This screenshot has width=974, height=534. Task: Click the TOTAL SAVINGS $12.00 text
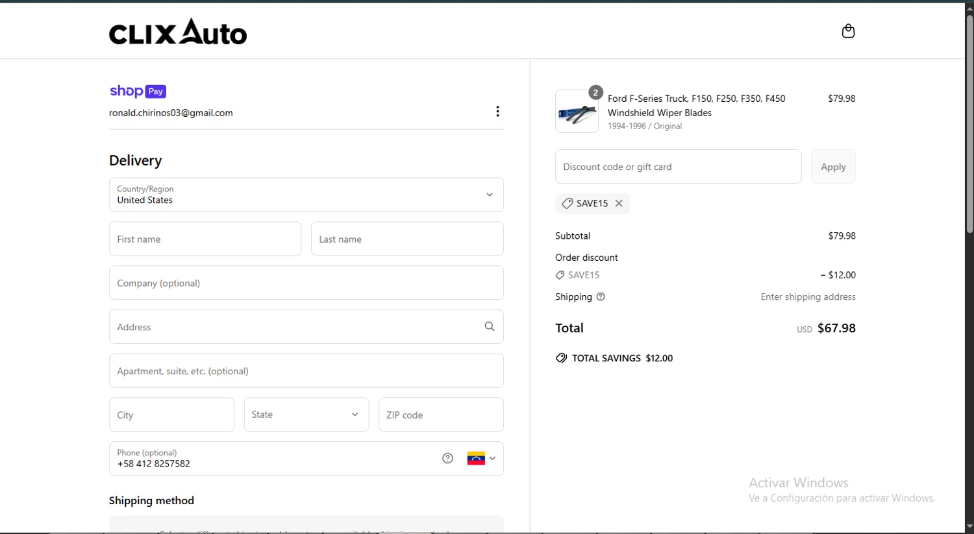[x=622, y=358]
